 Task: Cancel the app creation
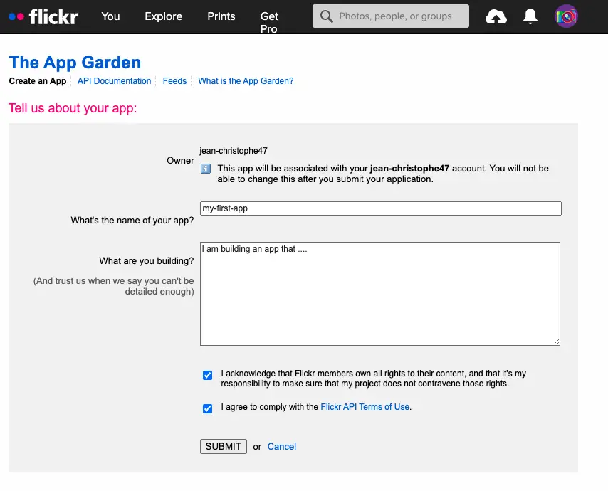coord(282,446)
